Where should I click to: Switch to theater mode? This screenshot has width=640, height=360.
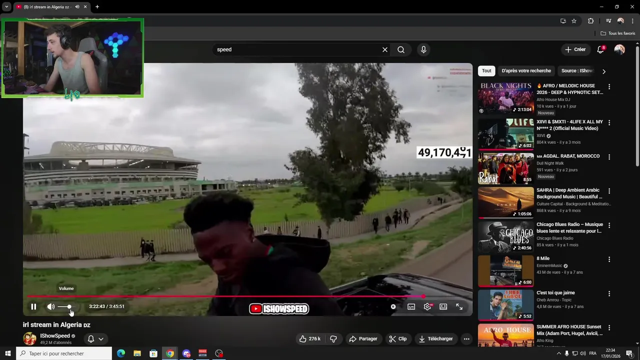pos(443,306)
